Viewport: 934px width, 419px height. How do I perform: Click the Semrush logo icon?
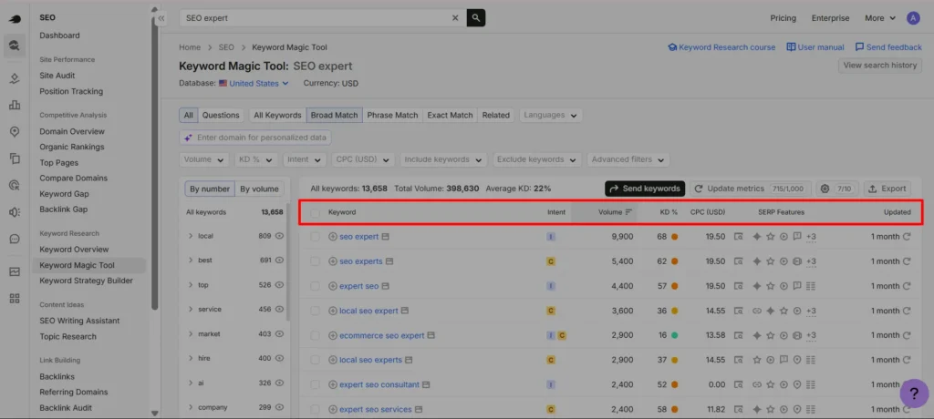15,18
